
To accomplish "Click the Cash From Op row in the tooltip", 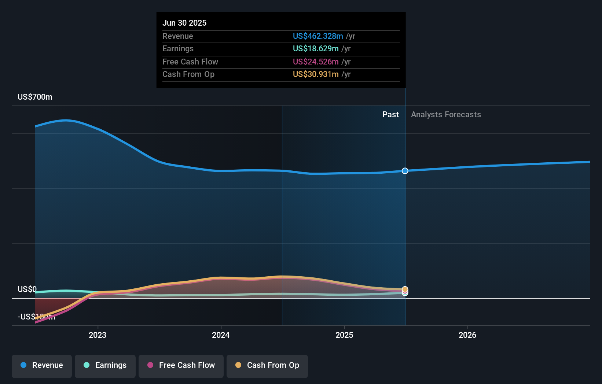I will (257, 74).
